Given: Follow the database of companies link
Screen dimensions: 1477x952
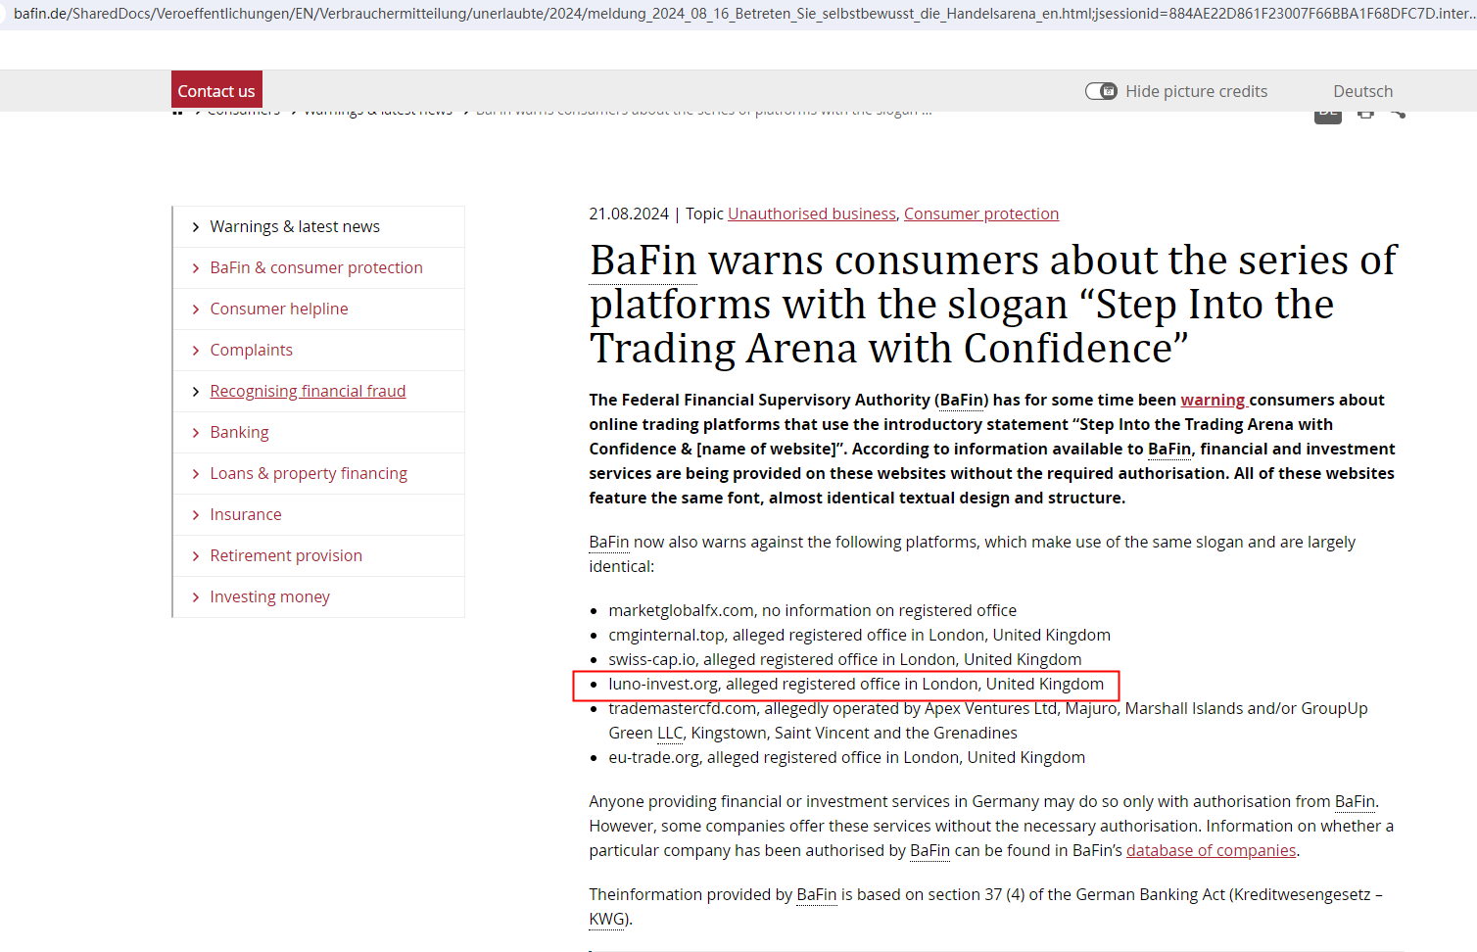Looking at the screenshot, I should click(1211, 850).
